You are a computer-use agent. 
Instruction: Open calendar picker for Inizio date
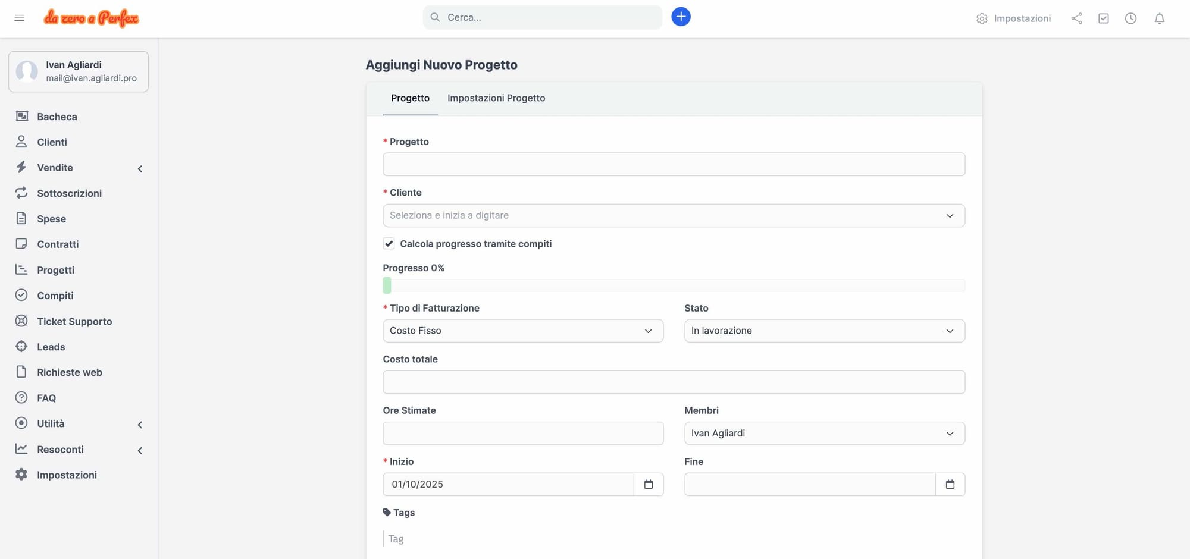(x=649, y=484)
